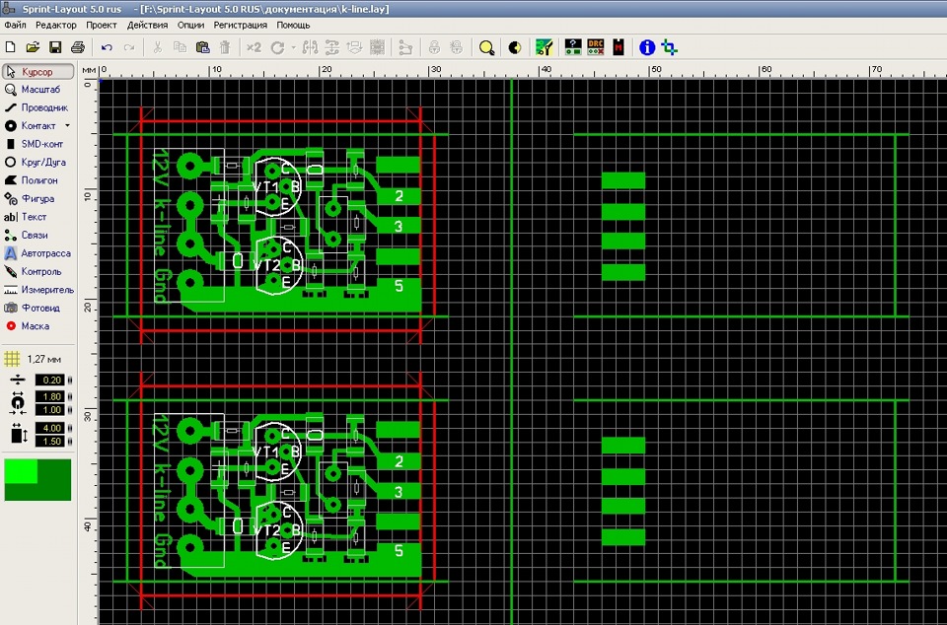
Task: Click the magnifier zoom icon in toolbar
Action: [x=486, y=47]
